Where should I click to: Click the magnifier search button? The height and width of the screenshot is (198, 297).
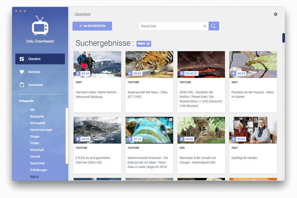214,26
